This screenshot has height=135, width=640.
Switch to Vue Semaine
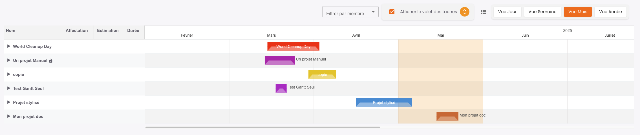542,12
